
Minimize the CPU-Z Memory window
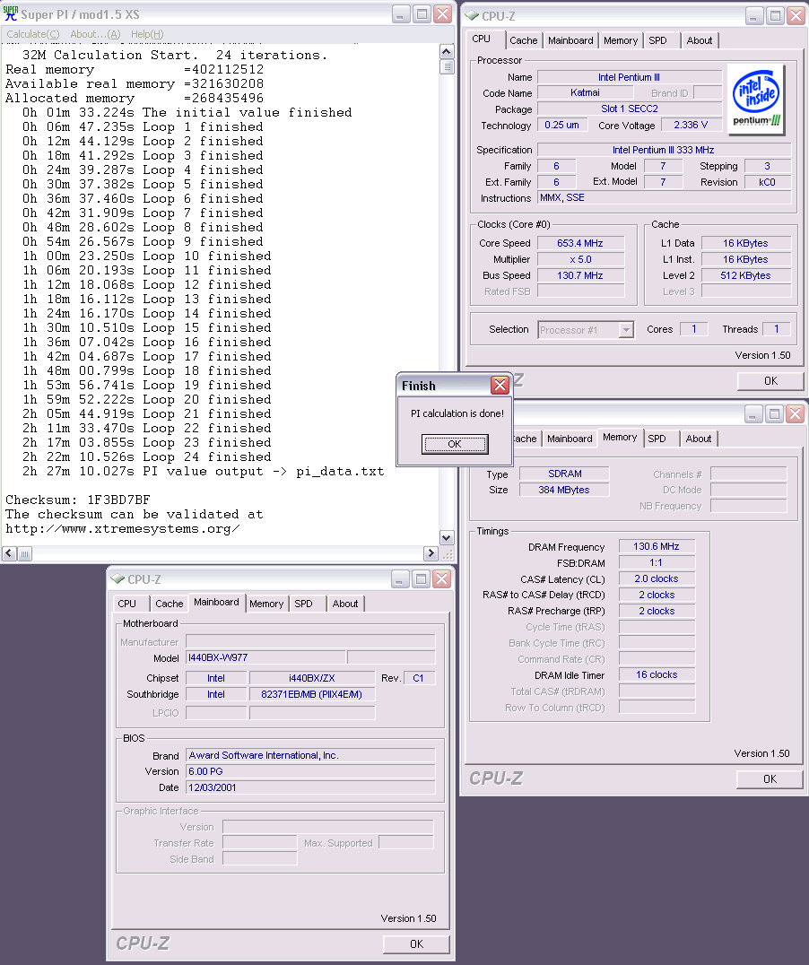pos(753,414)
